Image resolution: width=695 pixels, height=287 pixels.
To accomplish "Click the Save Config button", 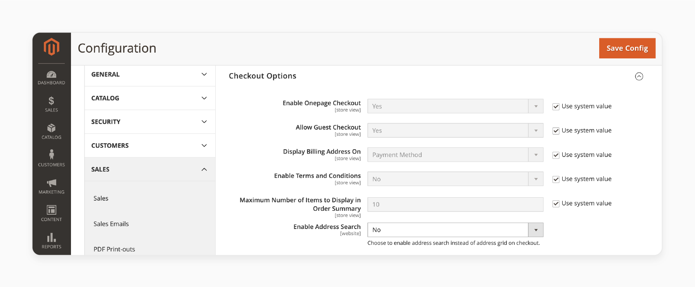I will click(x=627, y=48).
